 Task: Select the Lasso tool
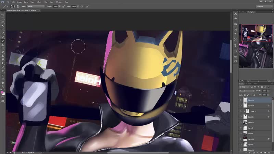(x=3, y=22)
